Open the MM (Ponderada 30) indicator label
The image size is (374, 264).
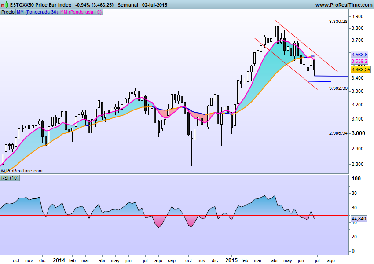pos(37,12)
